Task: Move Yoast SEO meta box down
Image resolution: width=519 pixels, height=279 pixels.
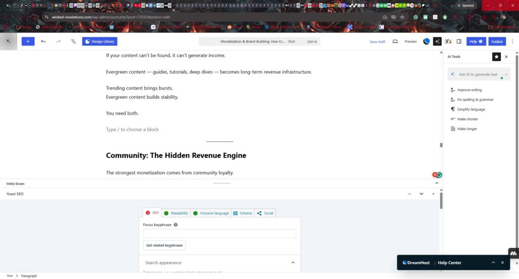Action: (421, 194)
